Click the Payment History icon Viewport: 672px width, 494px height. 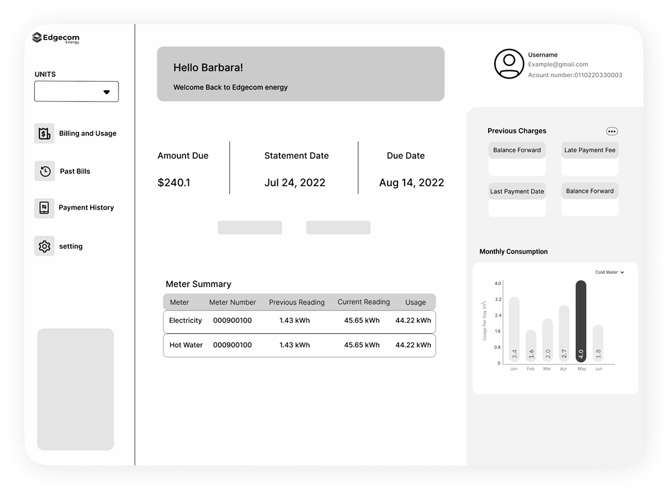[x=44, y=208]
